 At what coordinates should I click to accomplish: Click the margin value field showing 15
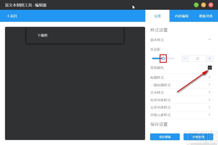pos(197,58)
